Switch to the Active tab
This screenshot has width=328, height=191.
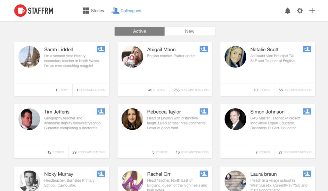139,31
